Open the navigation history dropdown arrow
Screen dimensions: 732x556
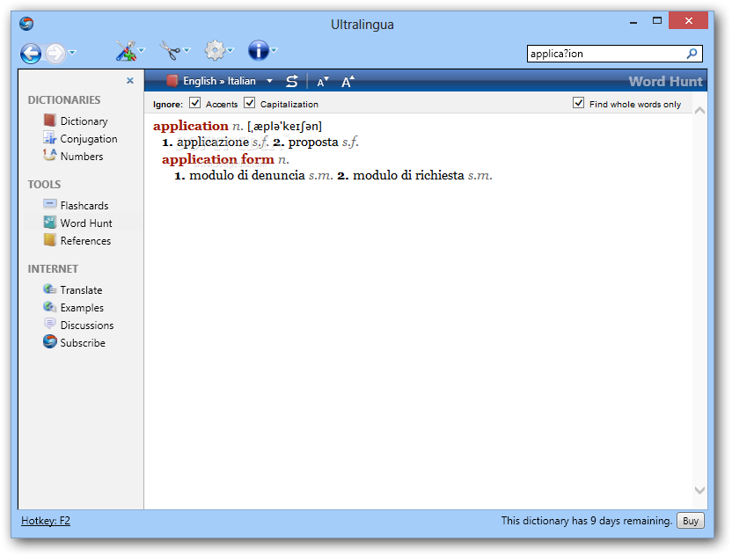click(72, 52)
